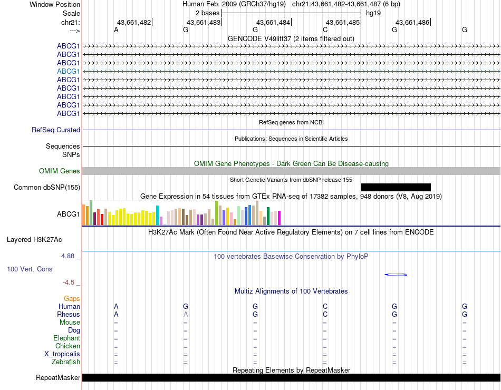Click the ABCG1 label beside the GTEx bar chart
This screenshot has width=501, height=390.
pyautogui.click(x=69, y=214)
